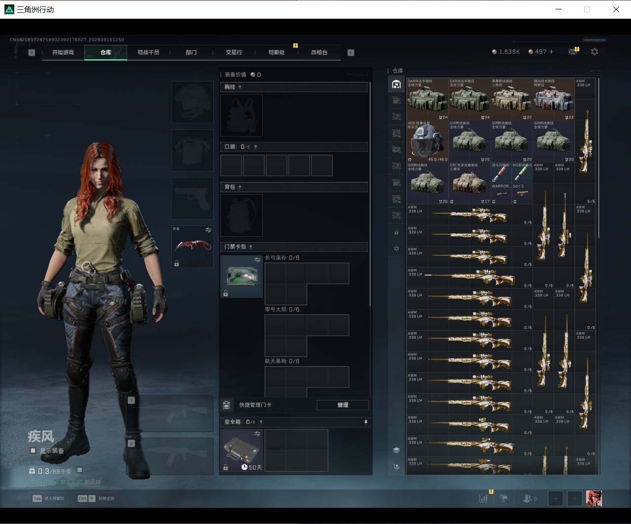Open the settings gear icon
The height and width of the screenshot is (524, 631).
point(595,52)
